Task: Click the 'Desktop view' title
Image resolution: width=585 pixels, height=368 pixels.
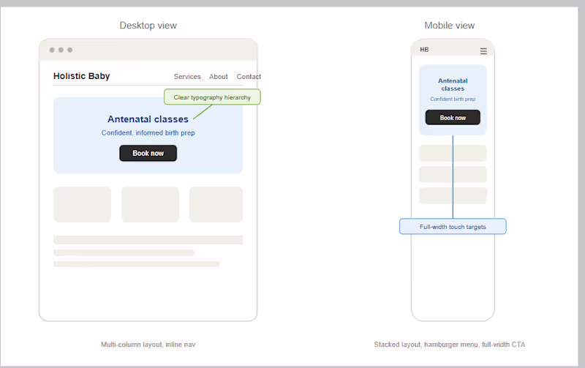Action: (148, 26)
